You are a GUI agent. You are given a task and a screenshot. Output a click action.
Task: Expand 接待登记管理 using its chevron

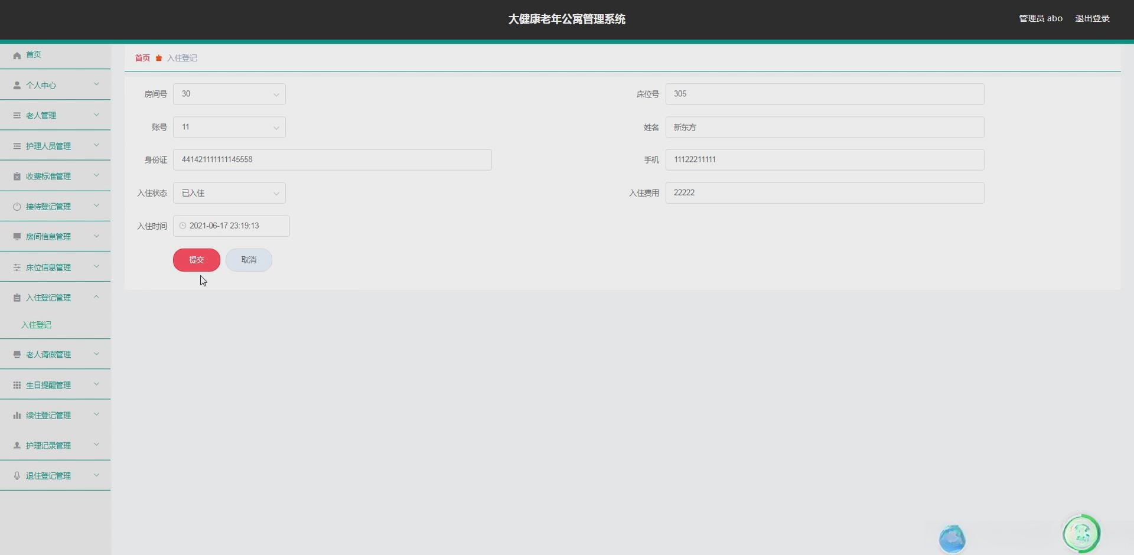[96, 205]
